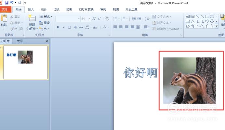225x130 pixels.
Task: Select the straight line shape
Action: [197, 16]
